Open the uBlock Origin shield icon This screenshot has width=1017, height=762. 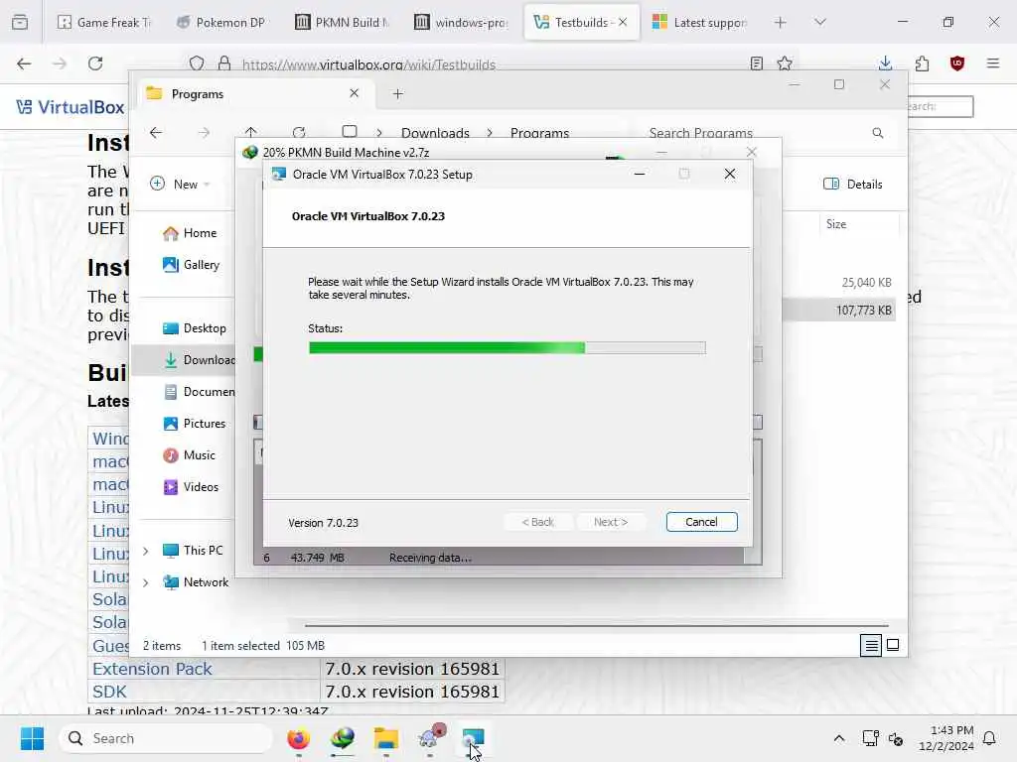(957, 63)
